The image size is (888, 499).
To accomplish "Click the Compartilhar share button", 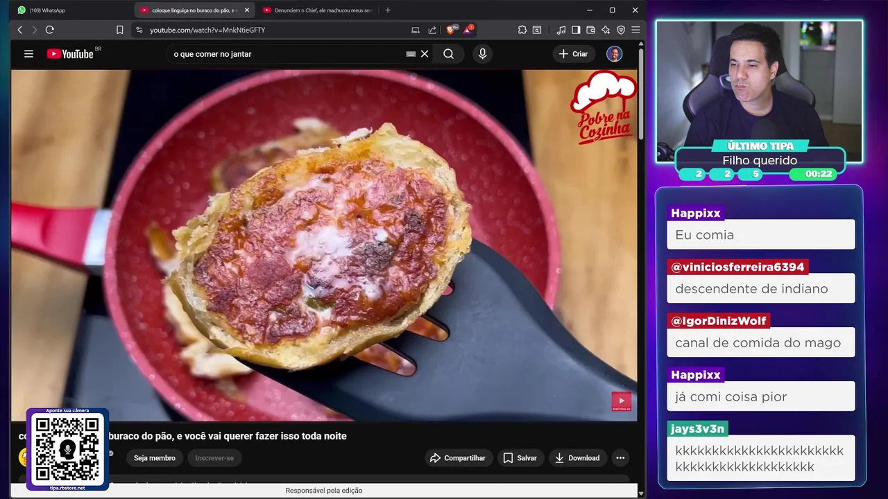I will coord(459,457).
